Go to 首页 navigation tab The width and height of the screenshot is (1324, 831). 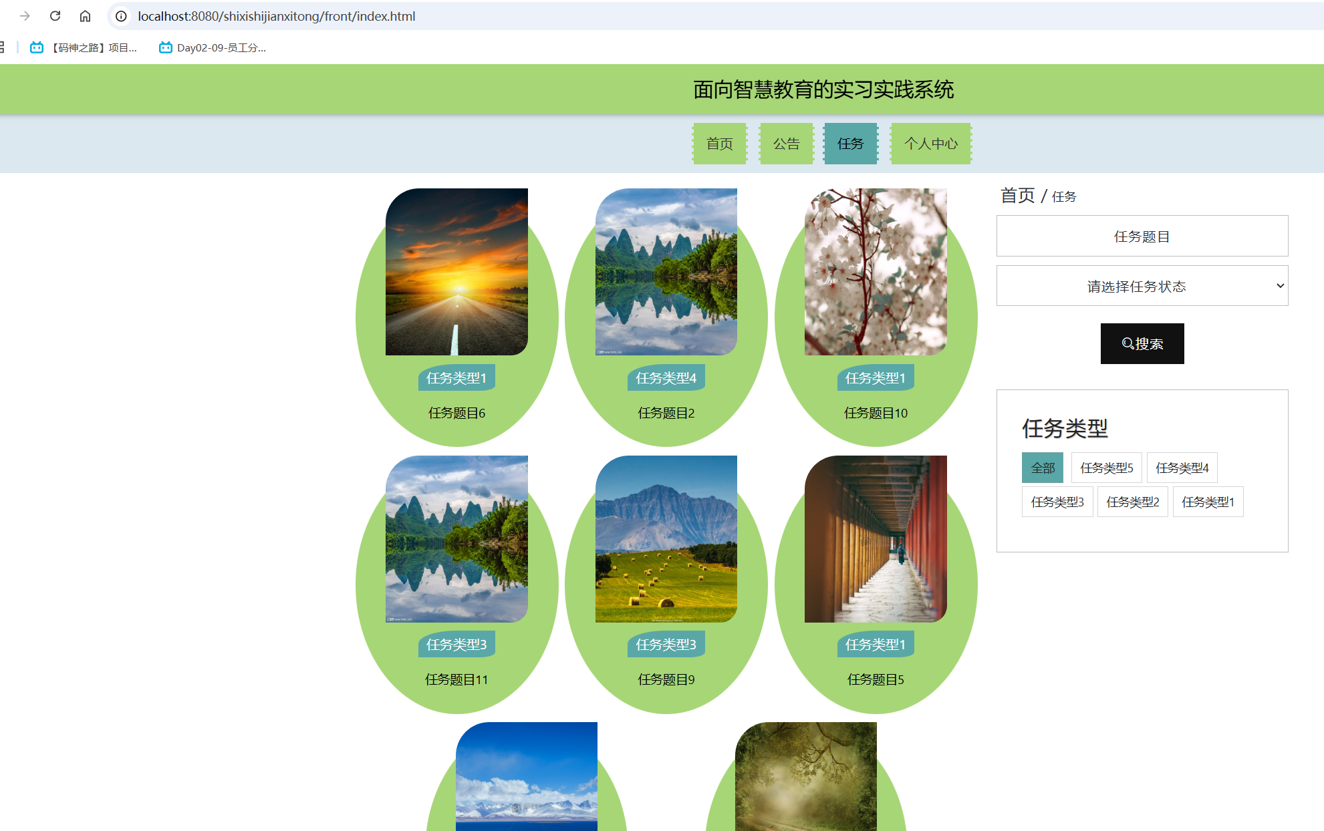click(720, 144)
